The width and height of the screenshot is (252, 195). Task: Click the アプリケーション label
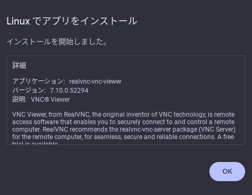pos(39,82)
